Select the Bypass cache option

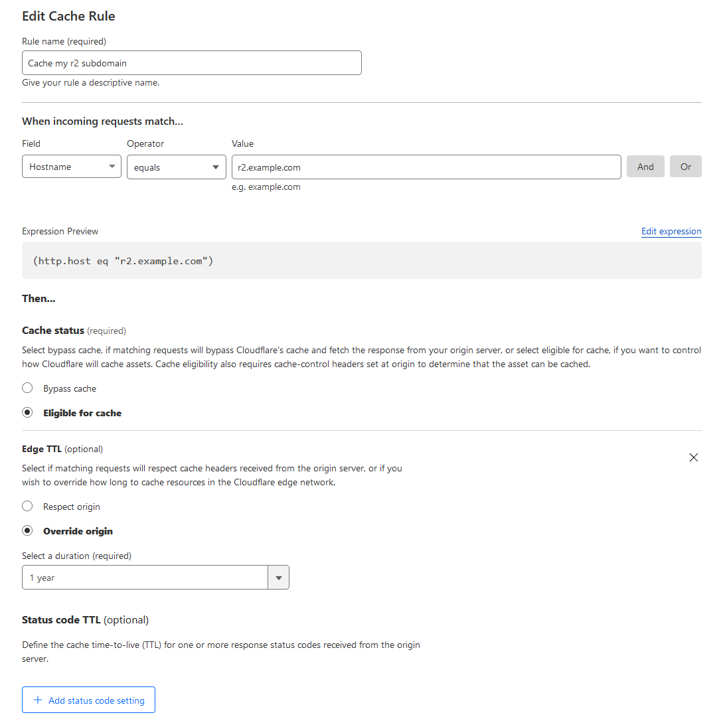(27, 387)
